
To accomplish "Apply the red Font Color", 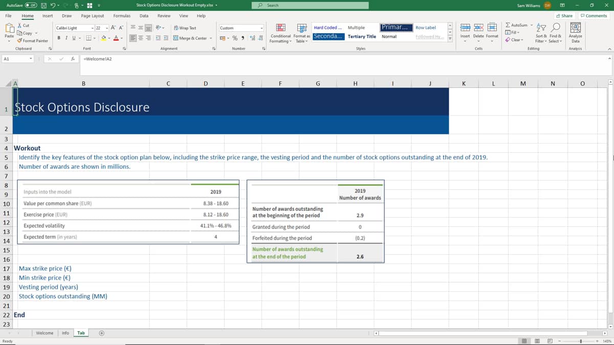I will 116,38.
